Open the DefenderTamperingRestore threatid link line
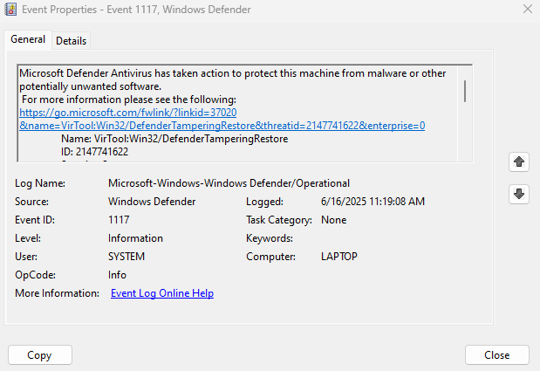The width and height of the screenshot is (540, 371). point(222,126)
